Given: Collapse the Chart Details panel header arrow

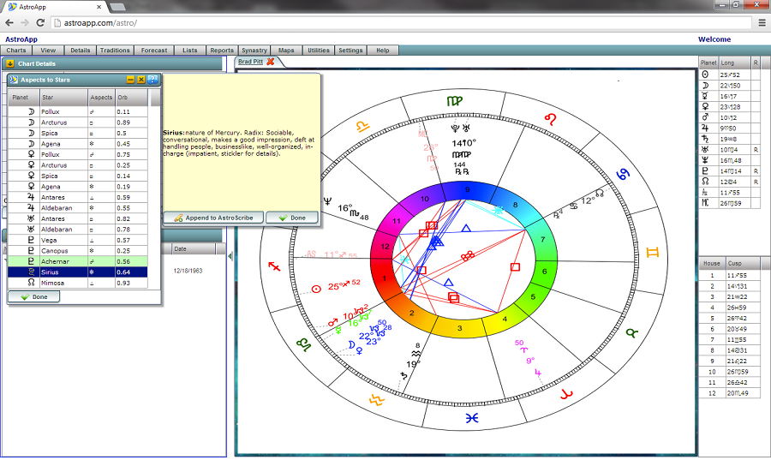Looking at the screenshot, I should click(10, 63).
